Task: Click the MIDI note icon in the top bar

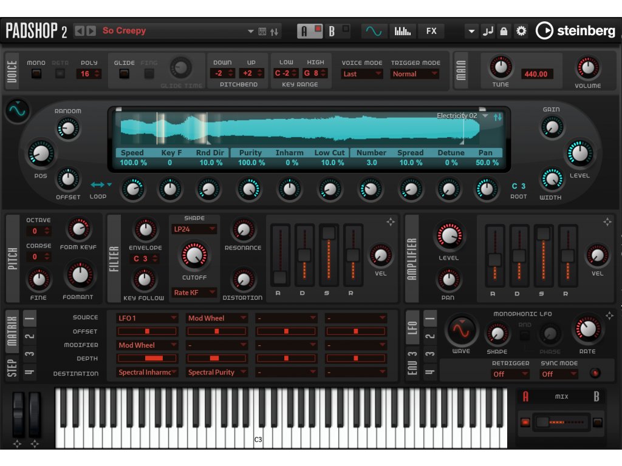Action: click(x=488, y=31)
